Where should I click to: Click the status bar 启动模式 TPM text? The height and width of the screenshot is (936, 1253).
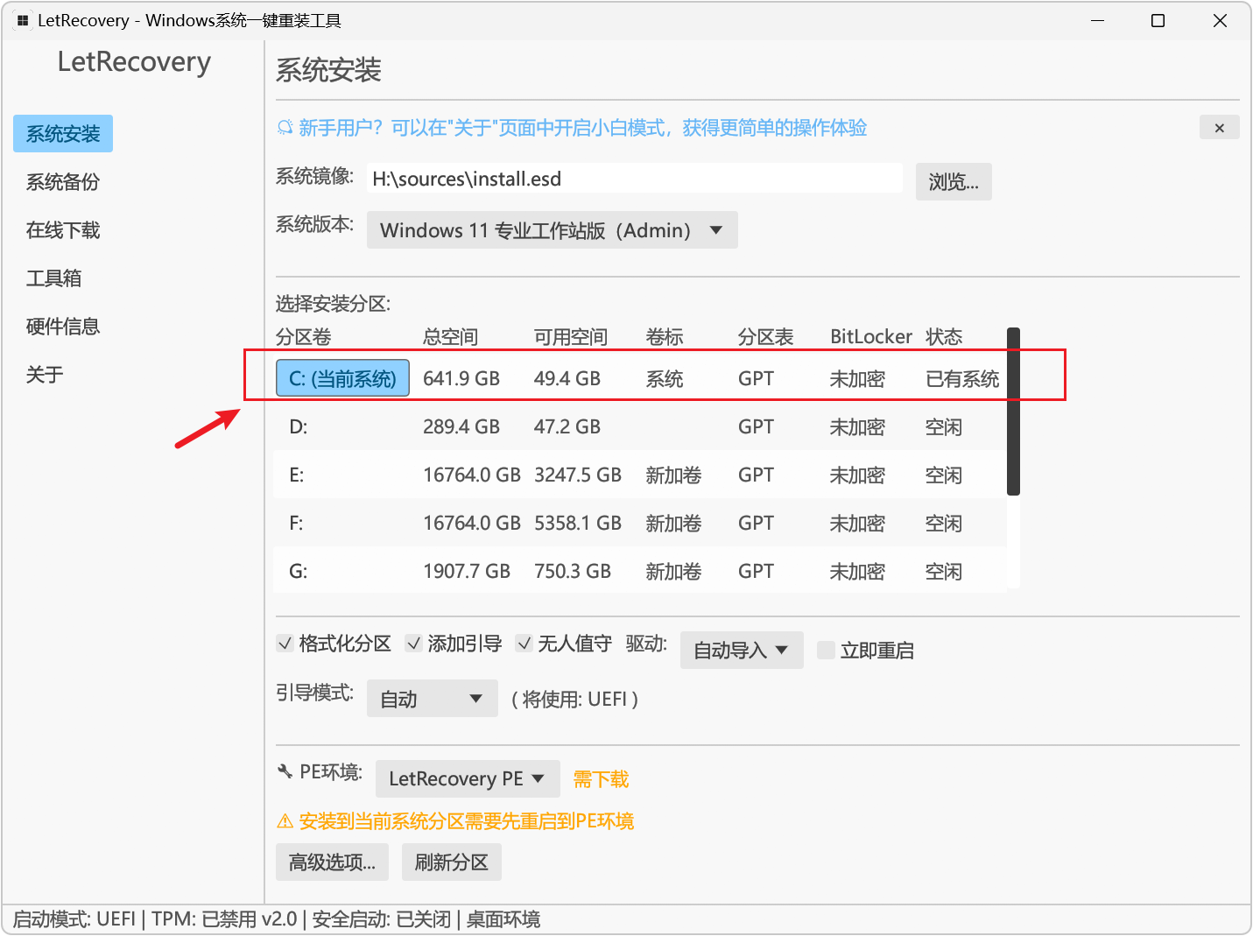(x=277, y=919)
